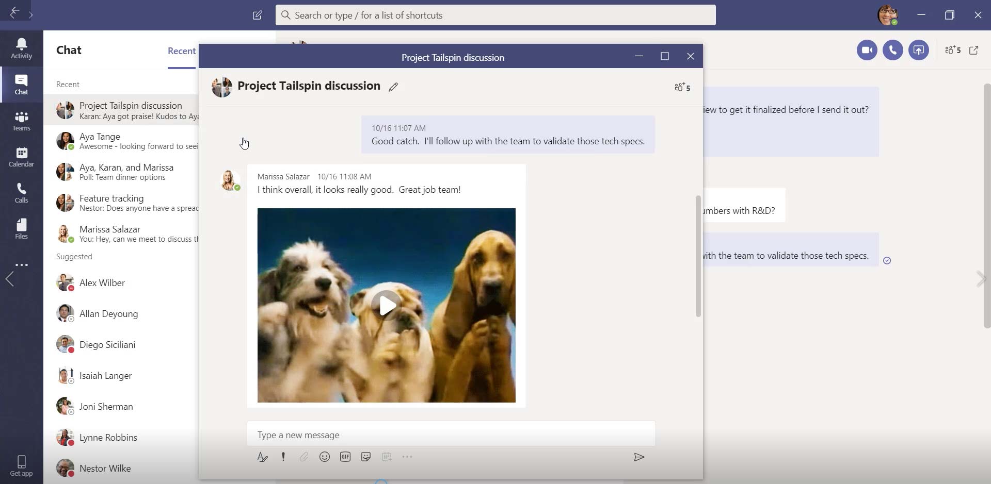Pop out the chat in main window
This screenshot has height=484, width=991.
click(974, 50)
